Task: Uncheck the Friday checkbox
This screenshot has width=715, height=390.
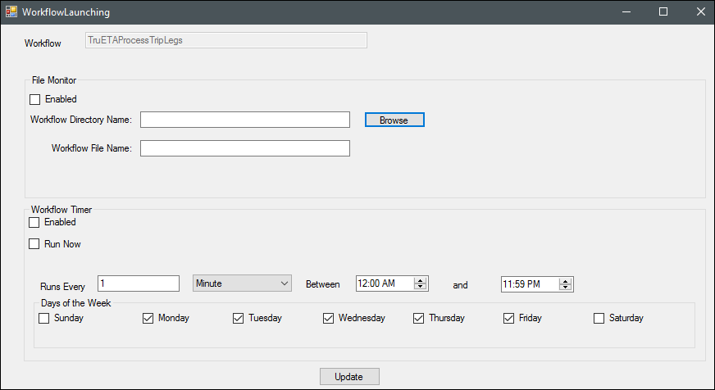Action: [509, 318]
